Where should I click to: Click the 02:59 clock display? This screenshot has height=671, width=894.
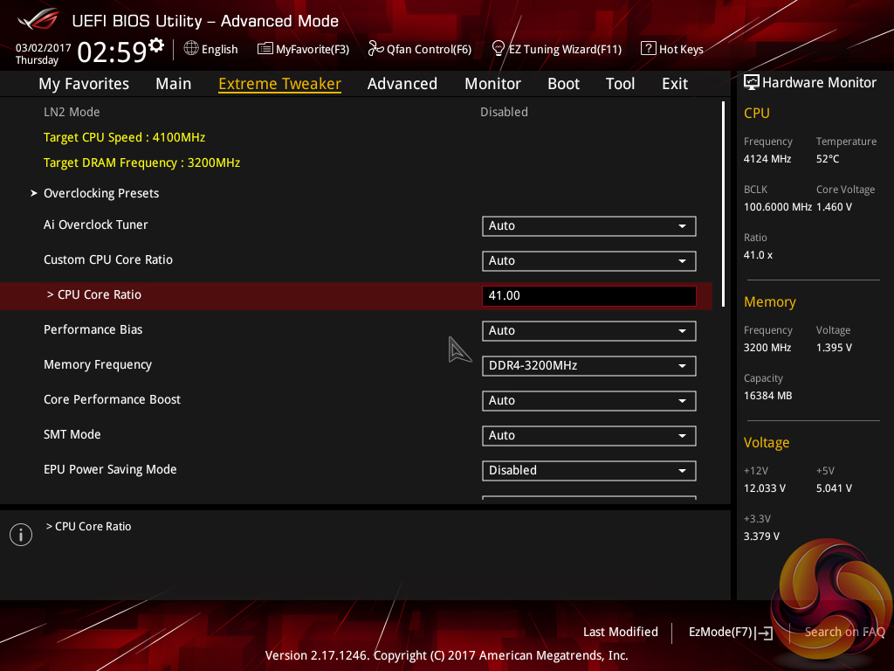click(113, 52)
